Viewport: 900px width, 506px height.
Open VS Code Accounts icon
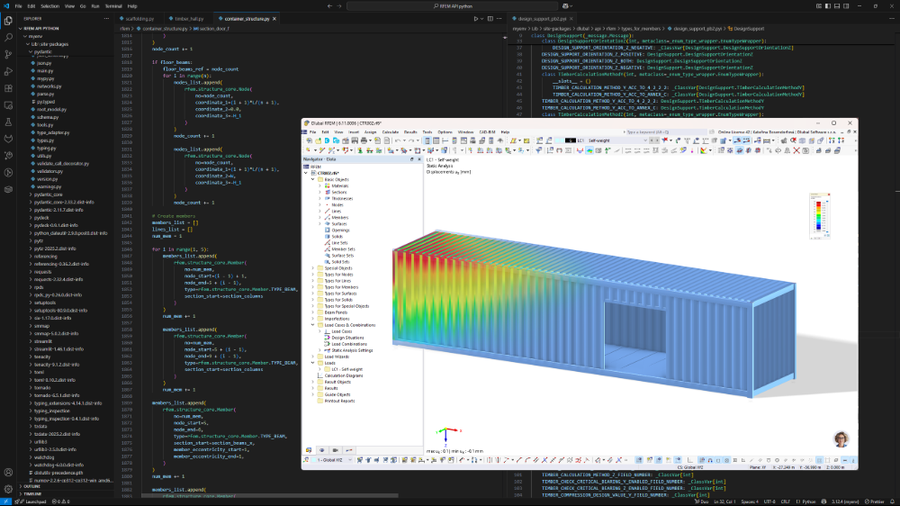click(8, 473)
